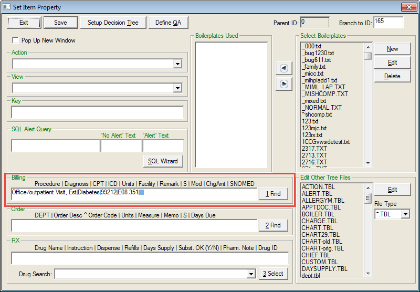Viewport: 420px width, 292px height.
Task: Launch the SQL Wizard
Action: pyautogui.click(x=163, y=161)
